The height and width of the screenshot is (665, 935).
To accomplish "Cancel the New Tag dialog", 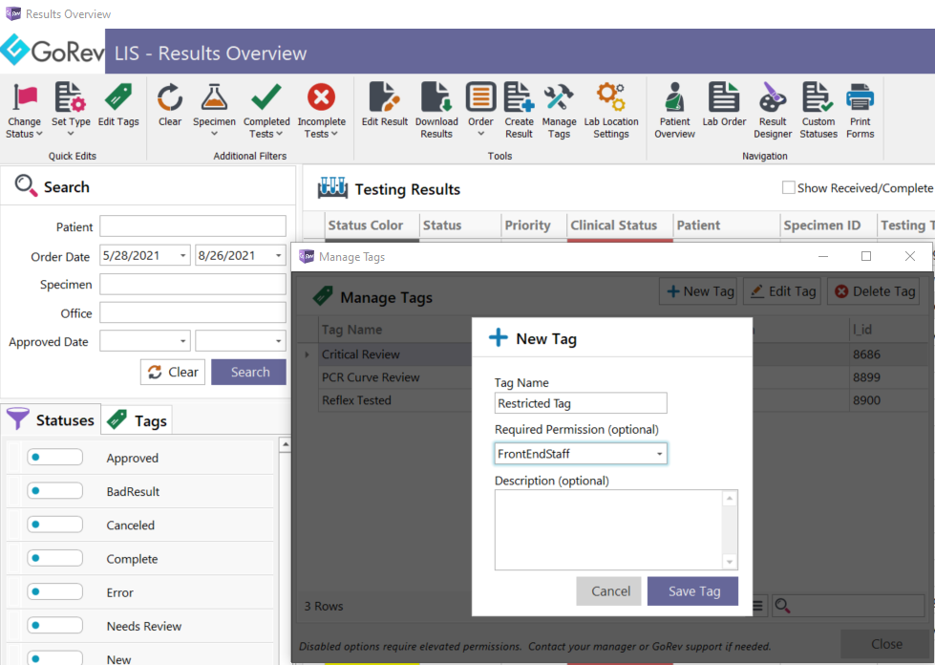I will pos(608,591).
